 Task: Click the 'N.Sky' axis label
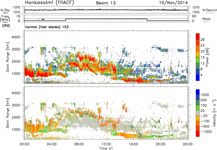(5, 10)
